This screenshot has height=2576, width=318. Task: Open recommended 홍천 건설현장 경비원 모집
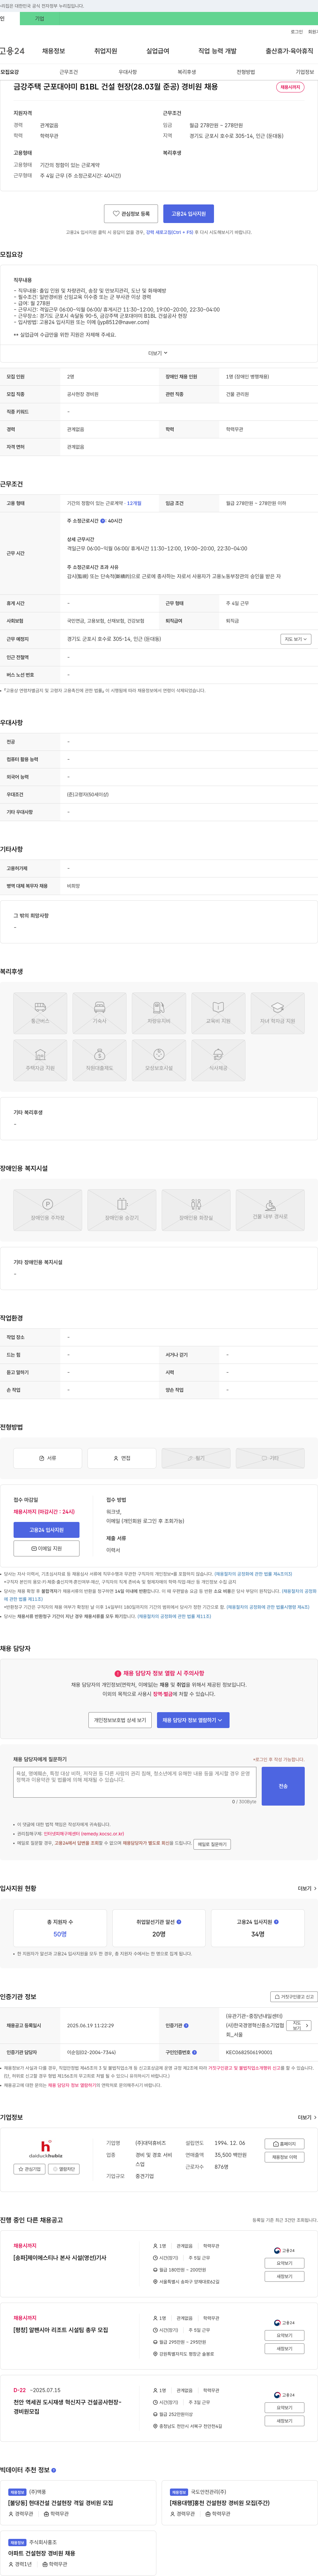[220, 2503]
